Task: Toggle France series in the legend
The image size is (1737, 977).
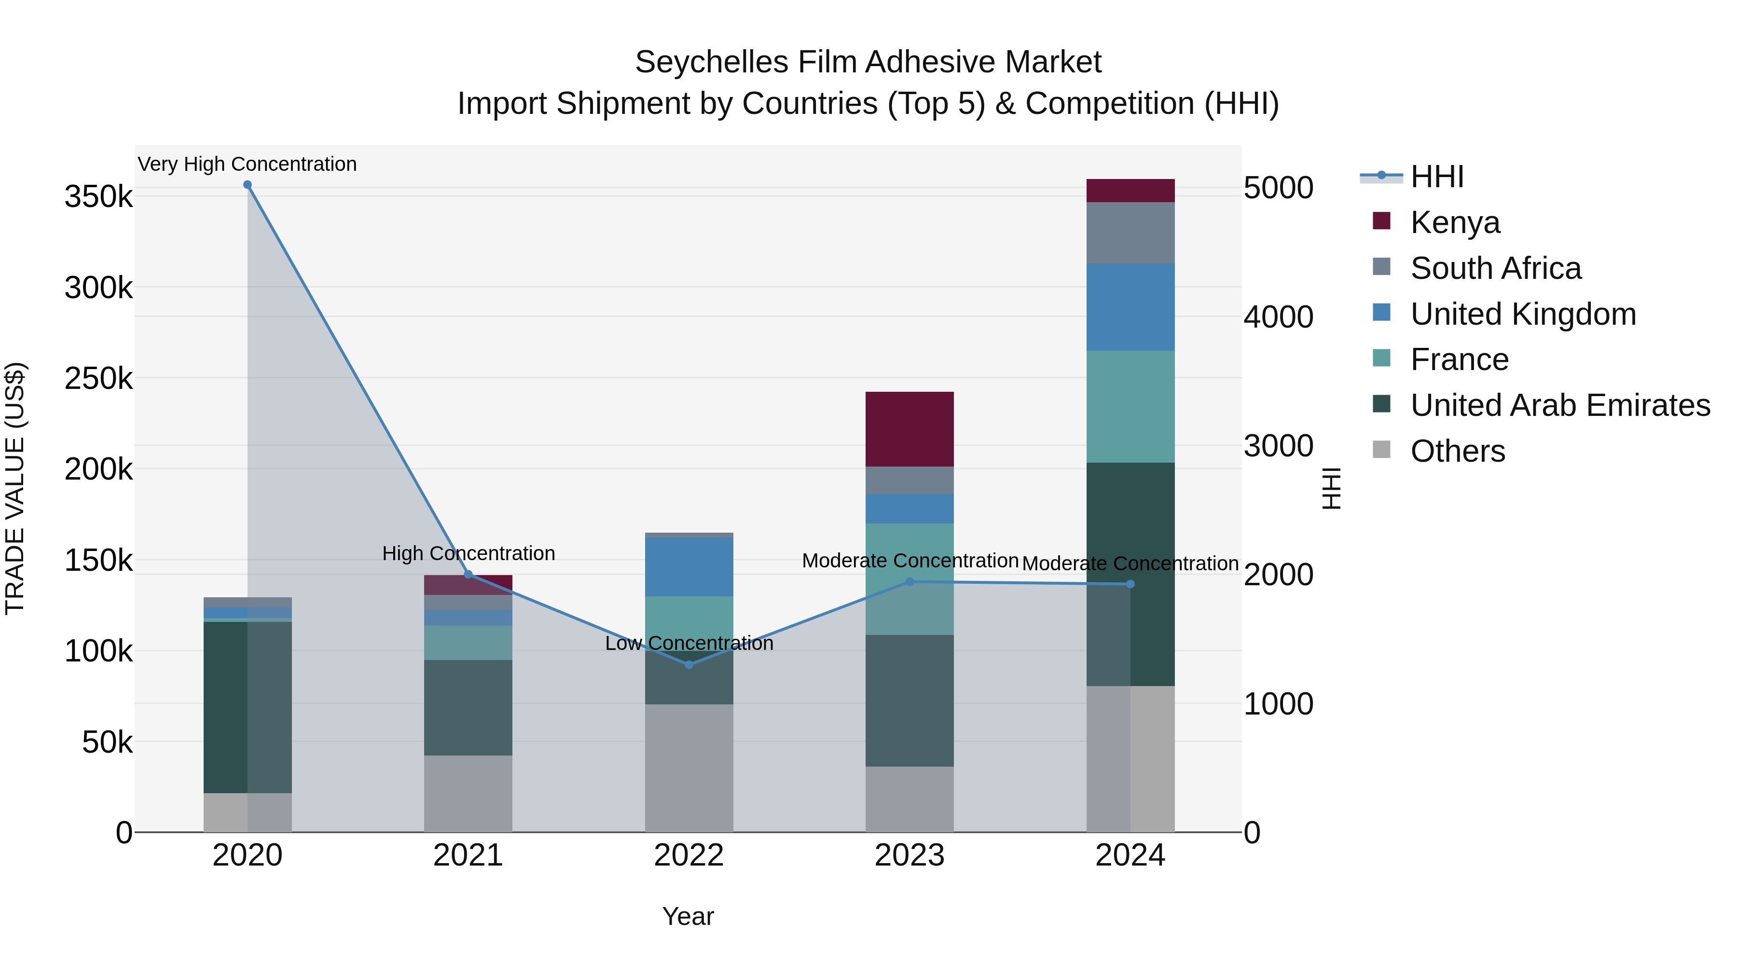Action: 1440,359
